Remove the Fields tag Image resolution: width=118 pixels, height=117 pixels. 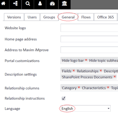coord(74,71)
